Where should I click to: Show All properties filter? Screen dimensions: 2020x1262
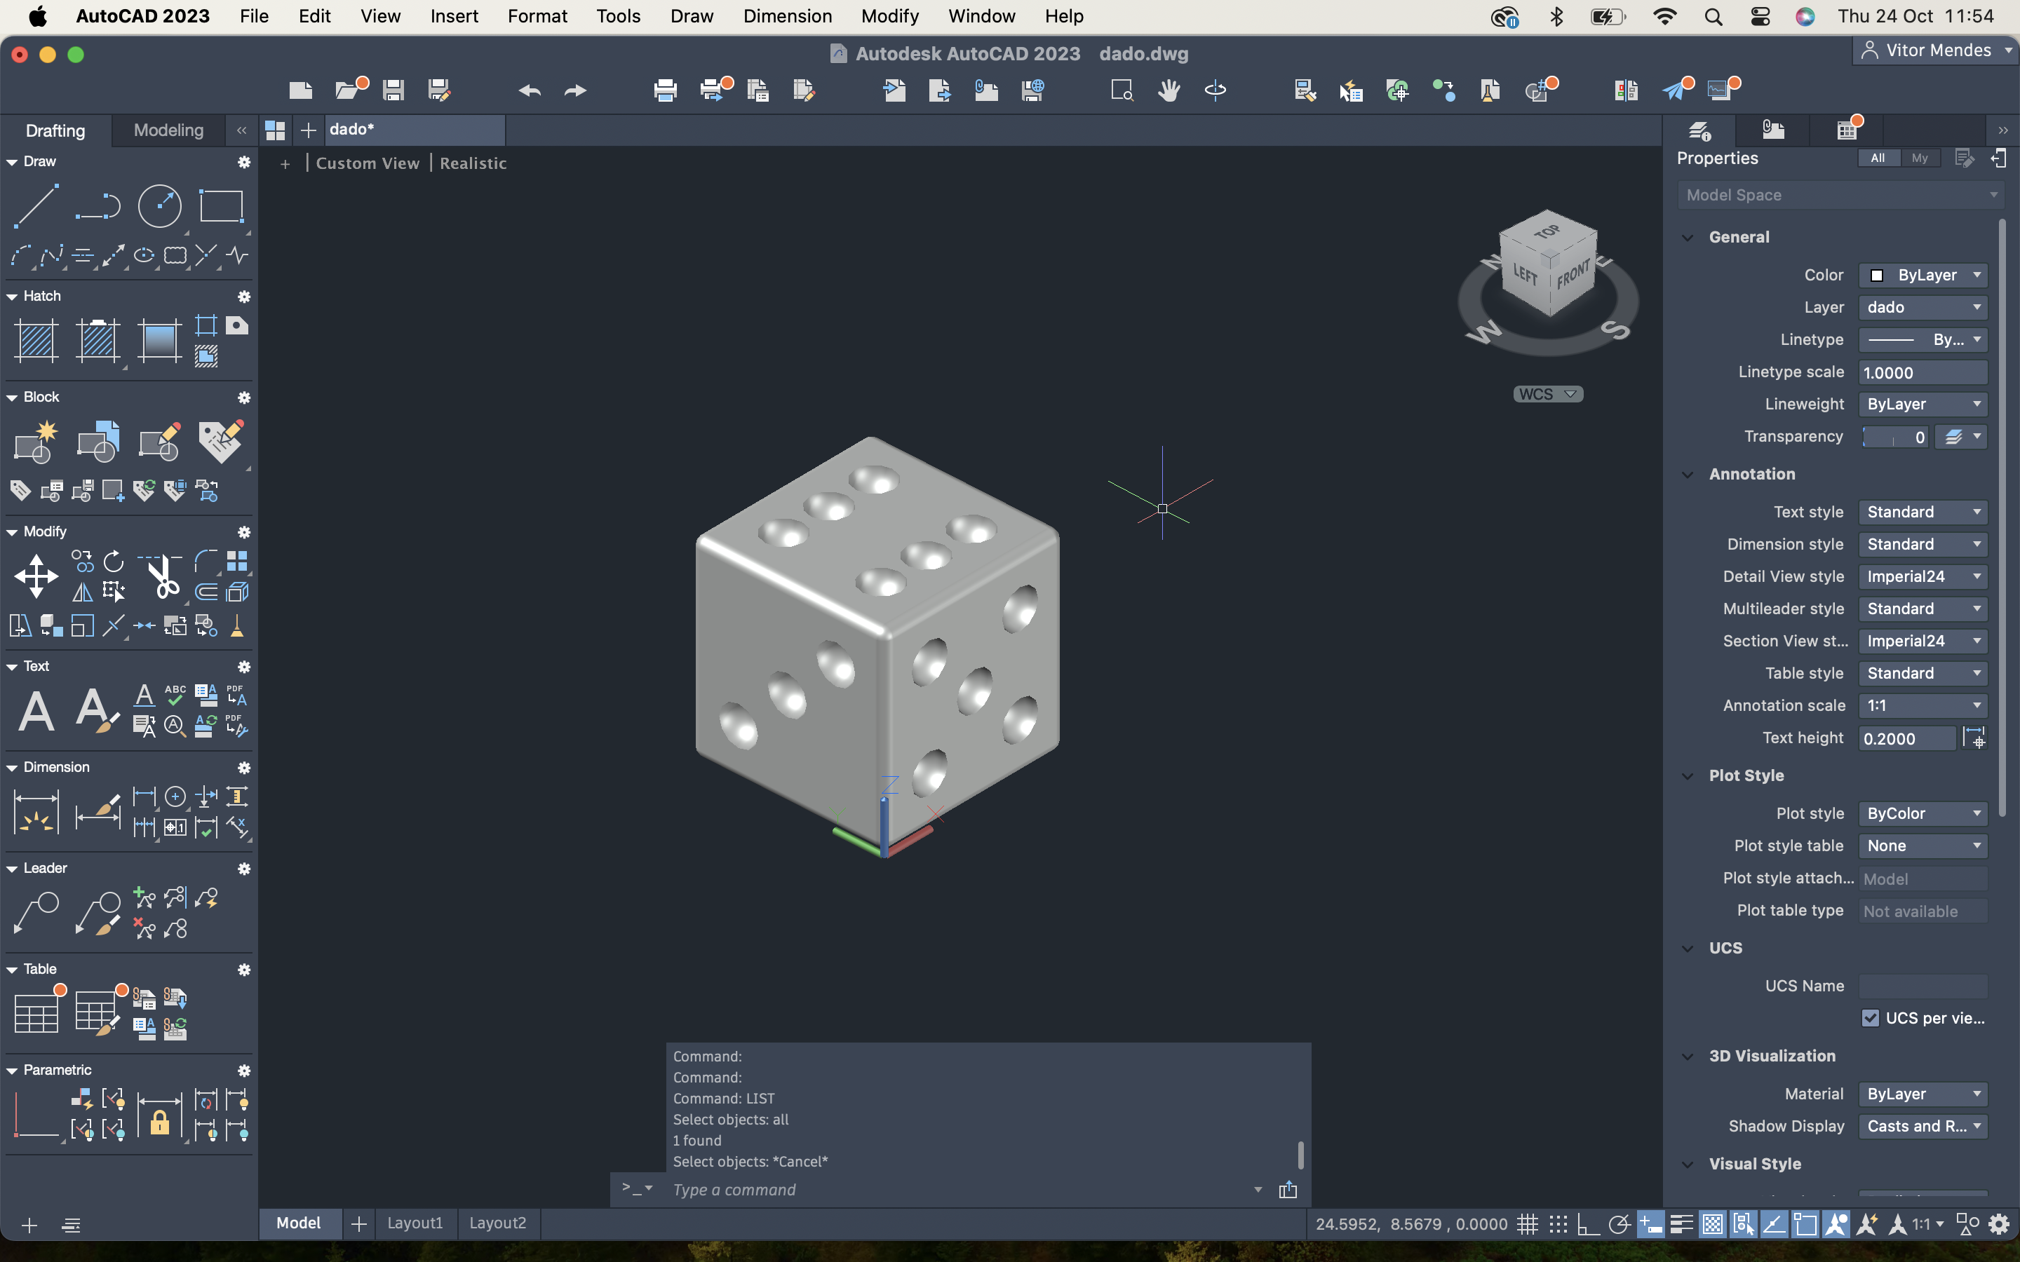(x=1878, y=158)
